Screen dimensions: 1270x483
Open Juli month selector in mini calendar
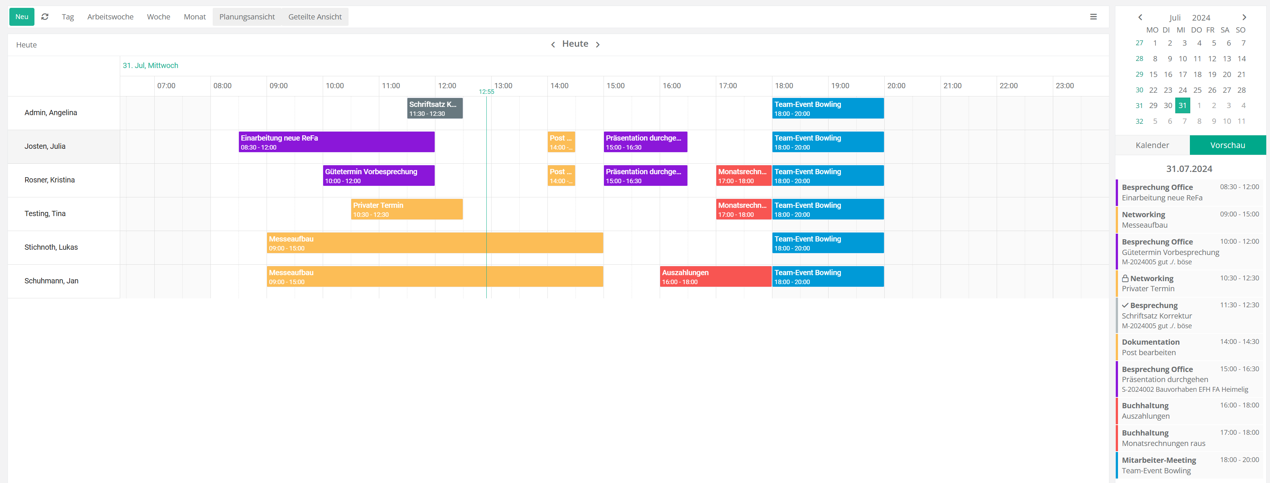[x=1175, y=18]
